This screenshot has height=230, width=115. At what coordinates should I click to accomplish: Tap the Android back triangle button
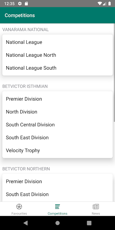(x=26, y=223)
